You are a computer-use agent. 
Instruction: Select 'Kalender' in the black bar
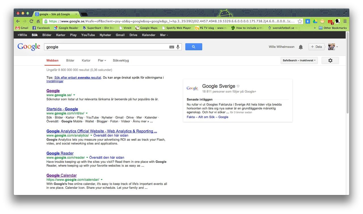(x=149, y=35)
